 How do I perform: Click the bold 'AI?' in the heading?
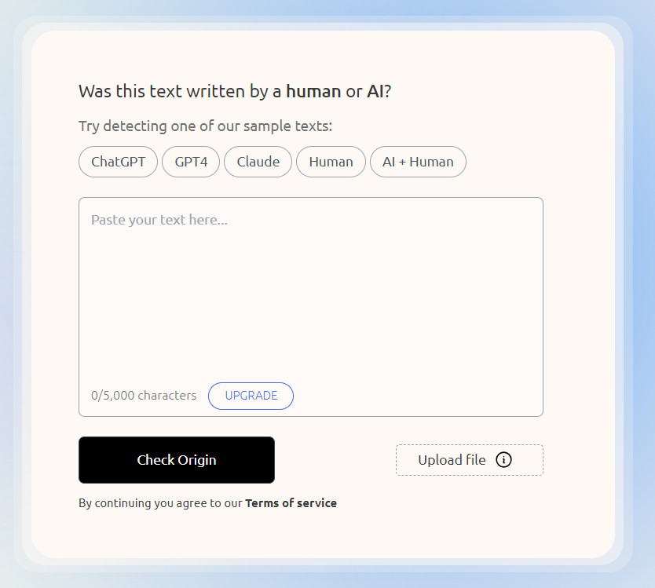click(x=379, y=91)
